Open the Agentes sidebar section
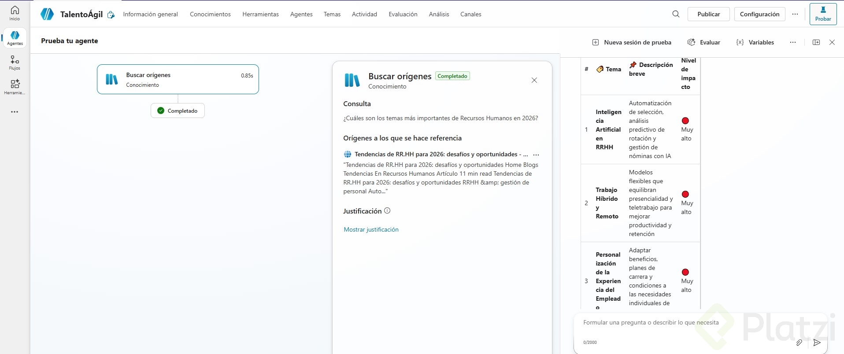The width and height of the screenshot is (844, 354). 15,38
